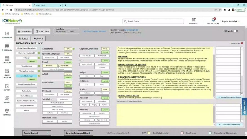
Task: Click the New Chart icon
Action: (194, 21)
